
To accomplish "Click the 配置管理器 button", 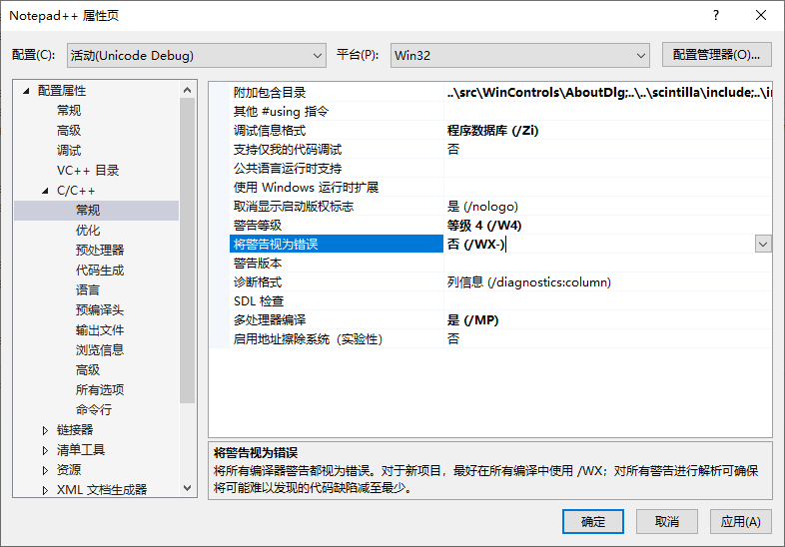I will coord(716,55).
